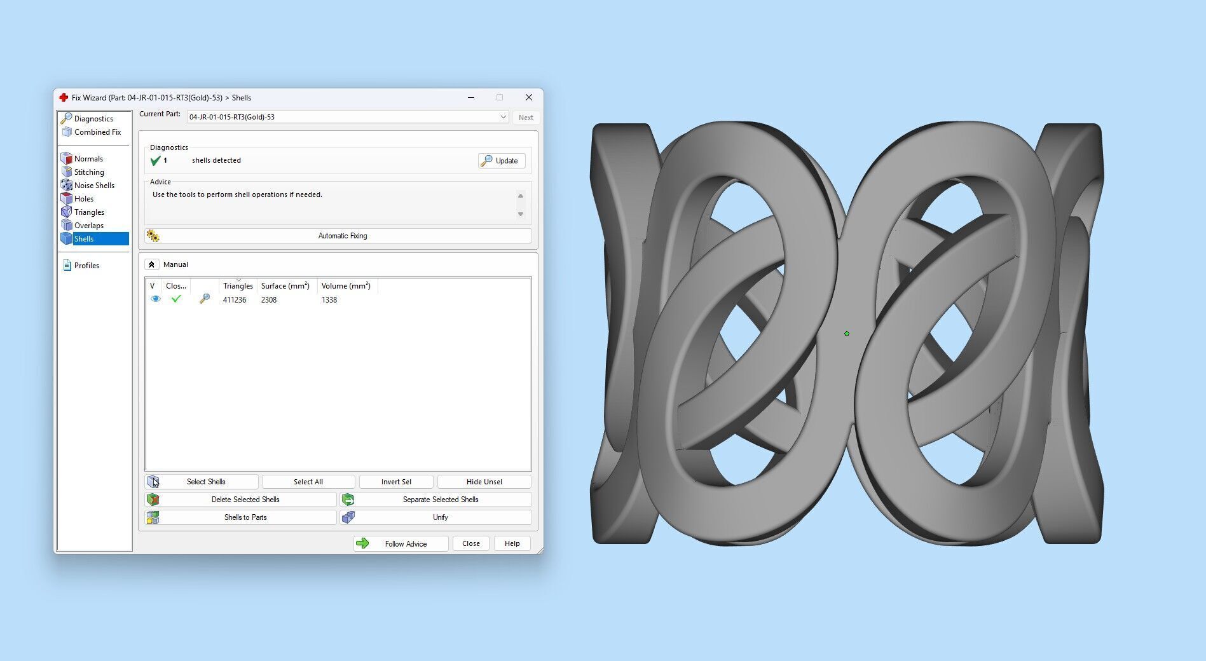
Task: Select the 2308 surface value
Action: tap(269, 300)
